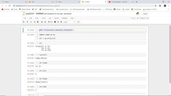Restart the kernel icon
Viewport: 171px width, 96px height.
(58, 22)
